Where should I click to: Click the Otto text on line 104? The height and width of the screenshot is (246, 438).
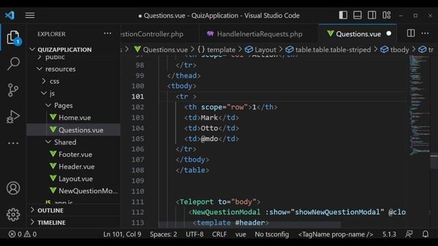point(209,128)
